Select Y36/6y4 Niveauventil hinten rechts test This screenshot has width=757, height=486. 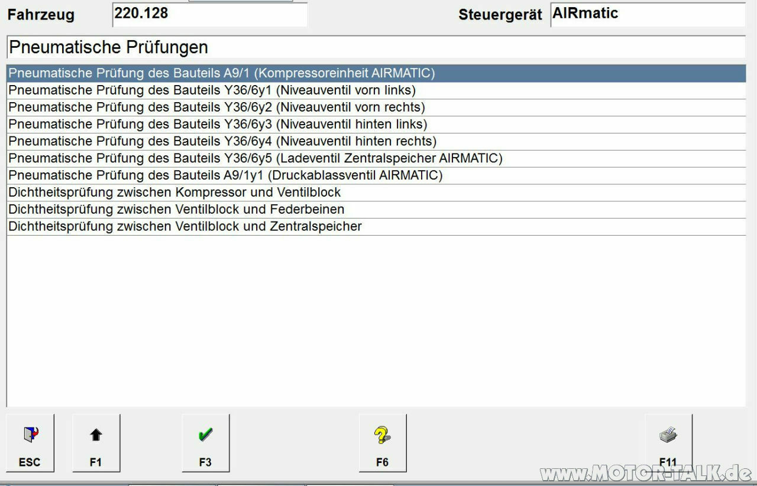(x=376, y=142)
